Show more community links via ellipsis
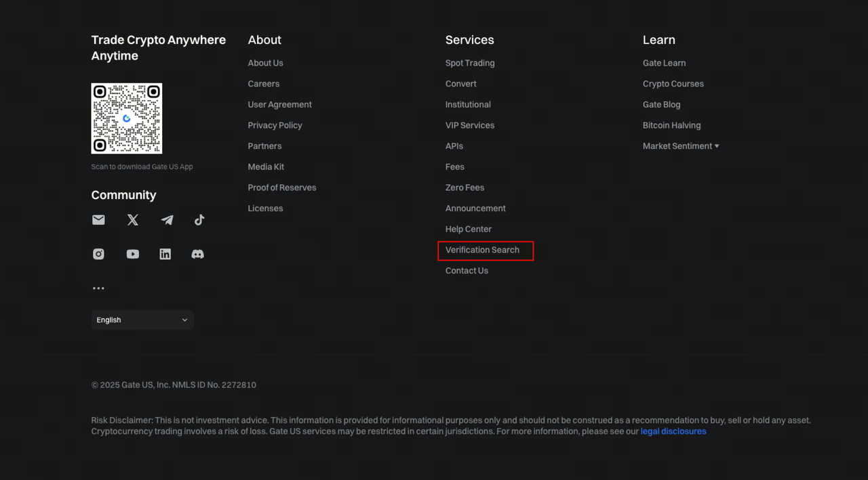Viewport: 868px width, 480px height. [98, 288]
